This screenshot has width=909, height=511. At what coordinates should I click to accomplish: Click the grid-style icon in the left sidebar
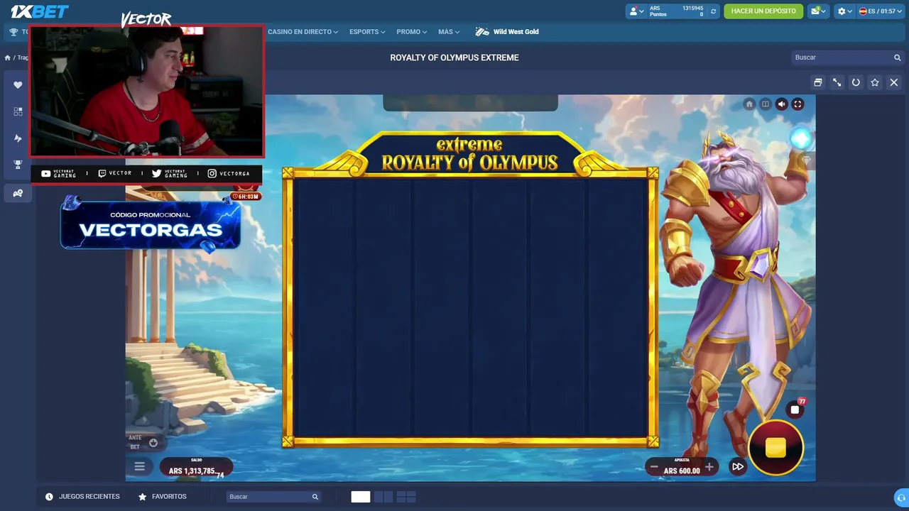(x=18, y=111)
